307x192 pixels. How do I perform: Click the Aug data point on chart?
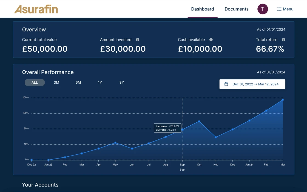(166, 137)
